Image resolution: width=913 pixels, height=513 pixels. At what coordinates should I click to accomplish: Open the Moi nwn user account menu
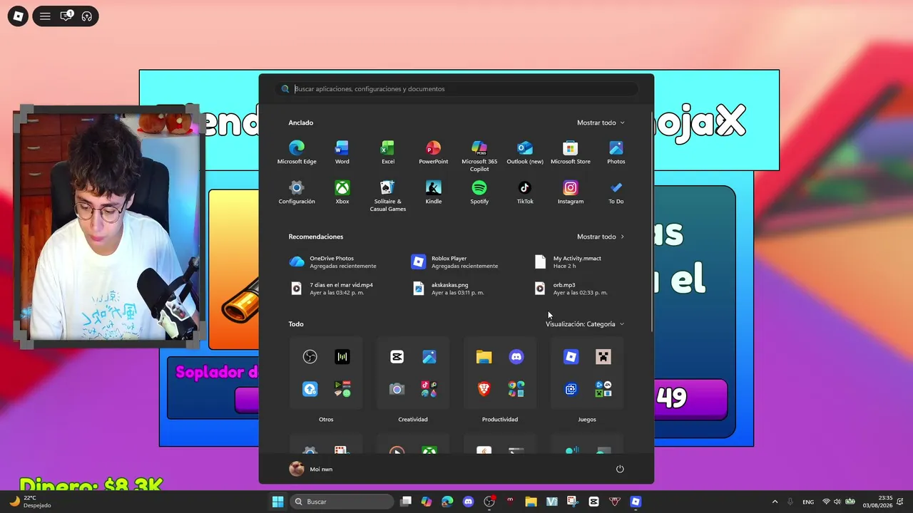pyautogui.click(x=311, y=469)
